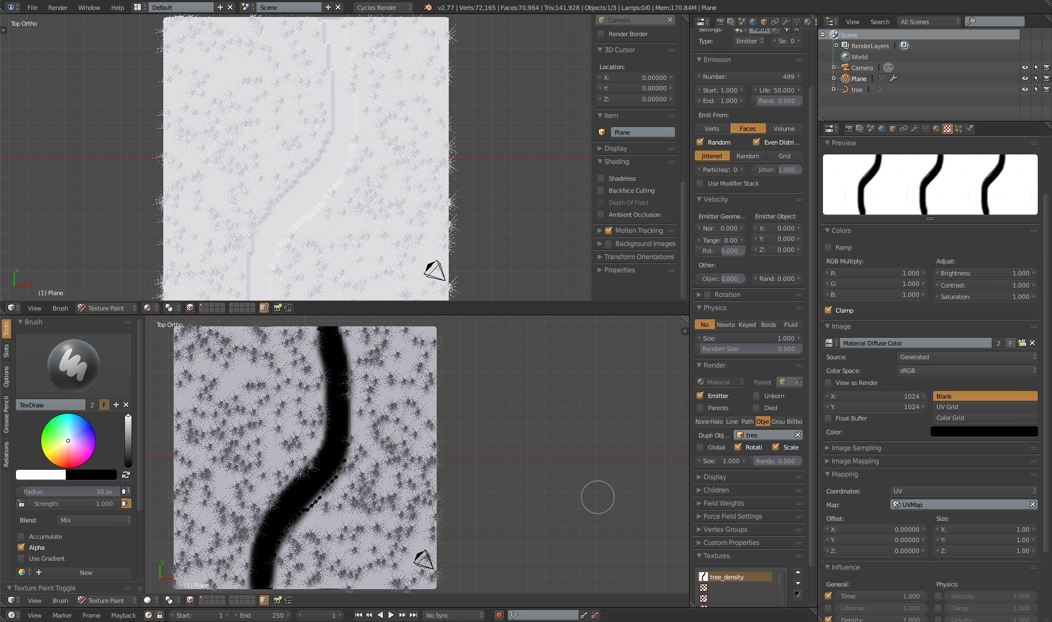This screenshot has height=622, width=1052.
Task: Select UV Grid generated type
Action: 985,406
